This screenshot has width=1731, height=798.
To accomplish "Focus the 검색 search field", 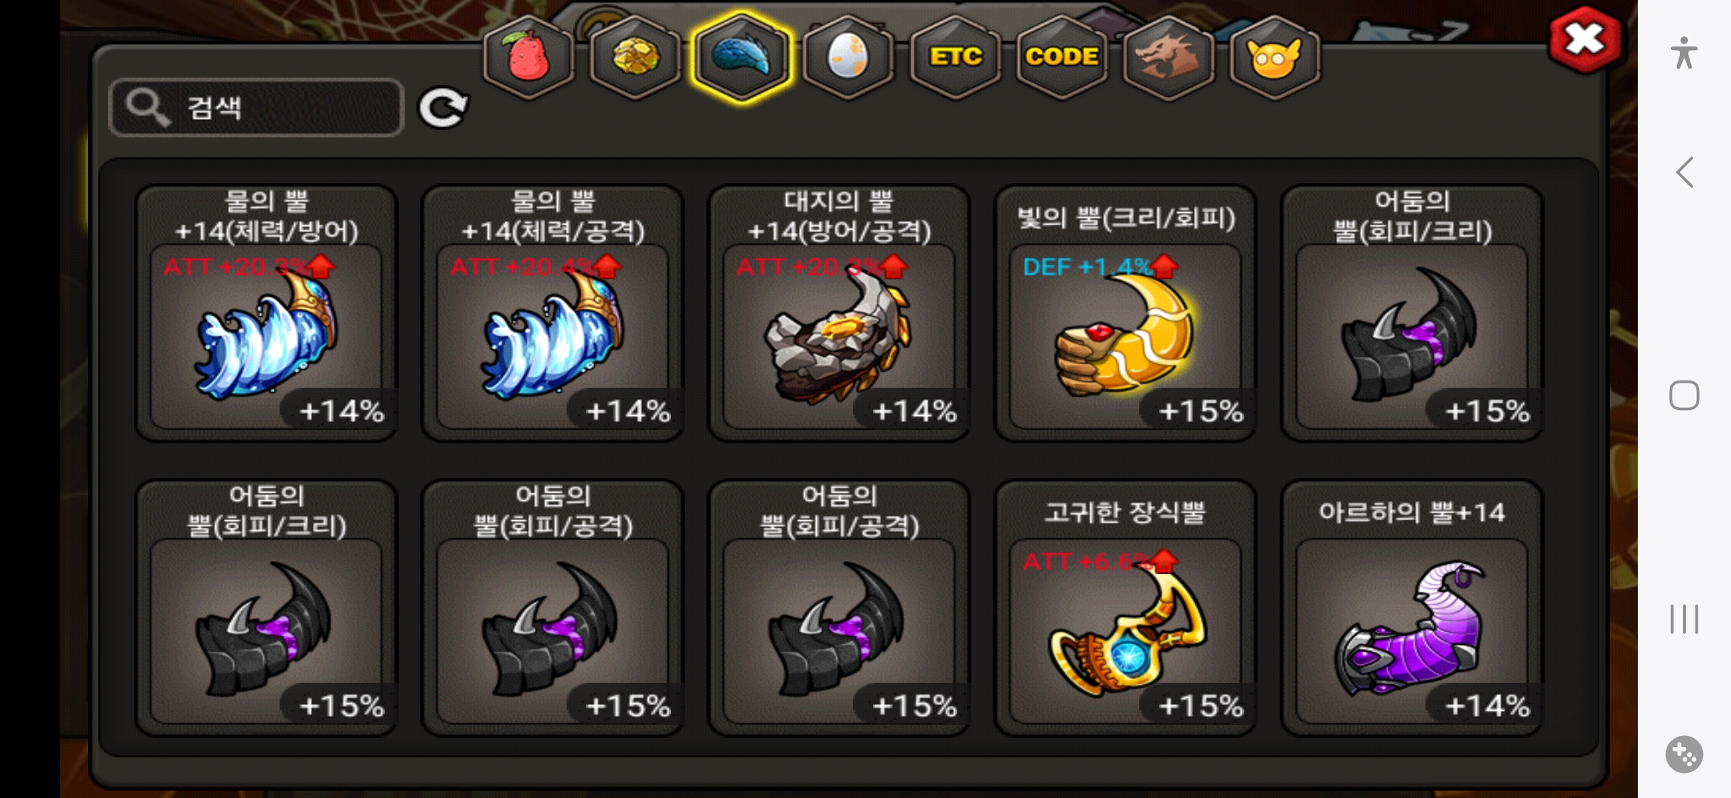I will [256, 108].
